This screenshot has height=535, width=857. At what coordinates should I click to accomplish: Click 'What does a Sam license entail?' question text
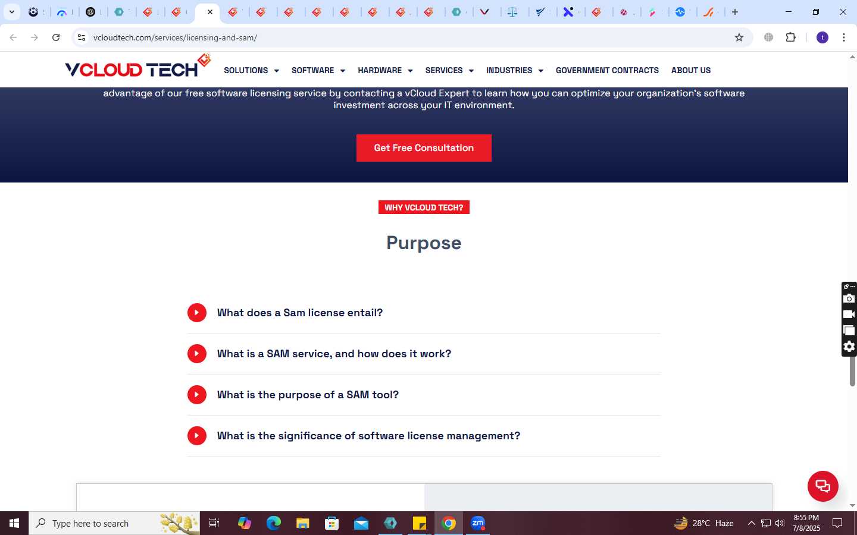tap(300, 313)
